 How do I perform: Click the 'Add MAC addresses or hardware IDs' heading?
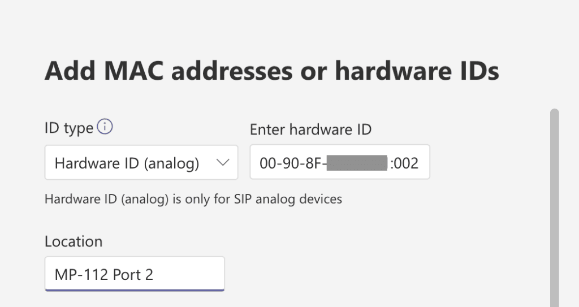tap(272, 71)
